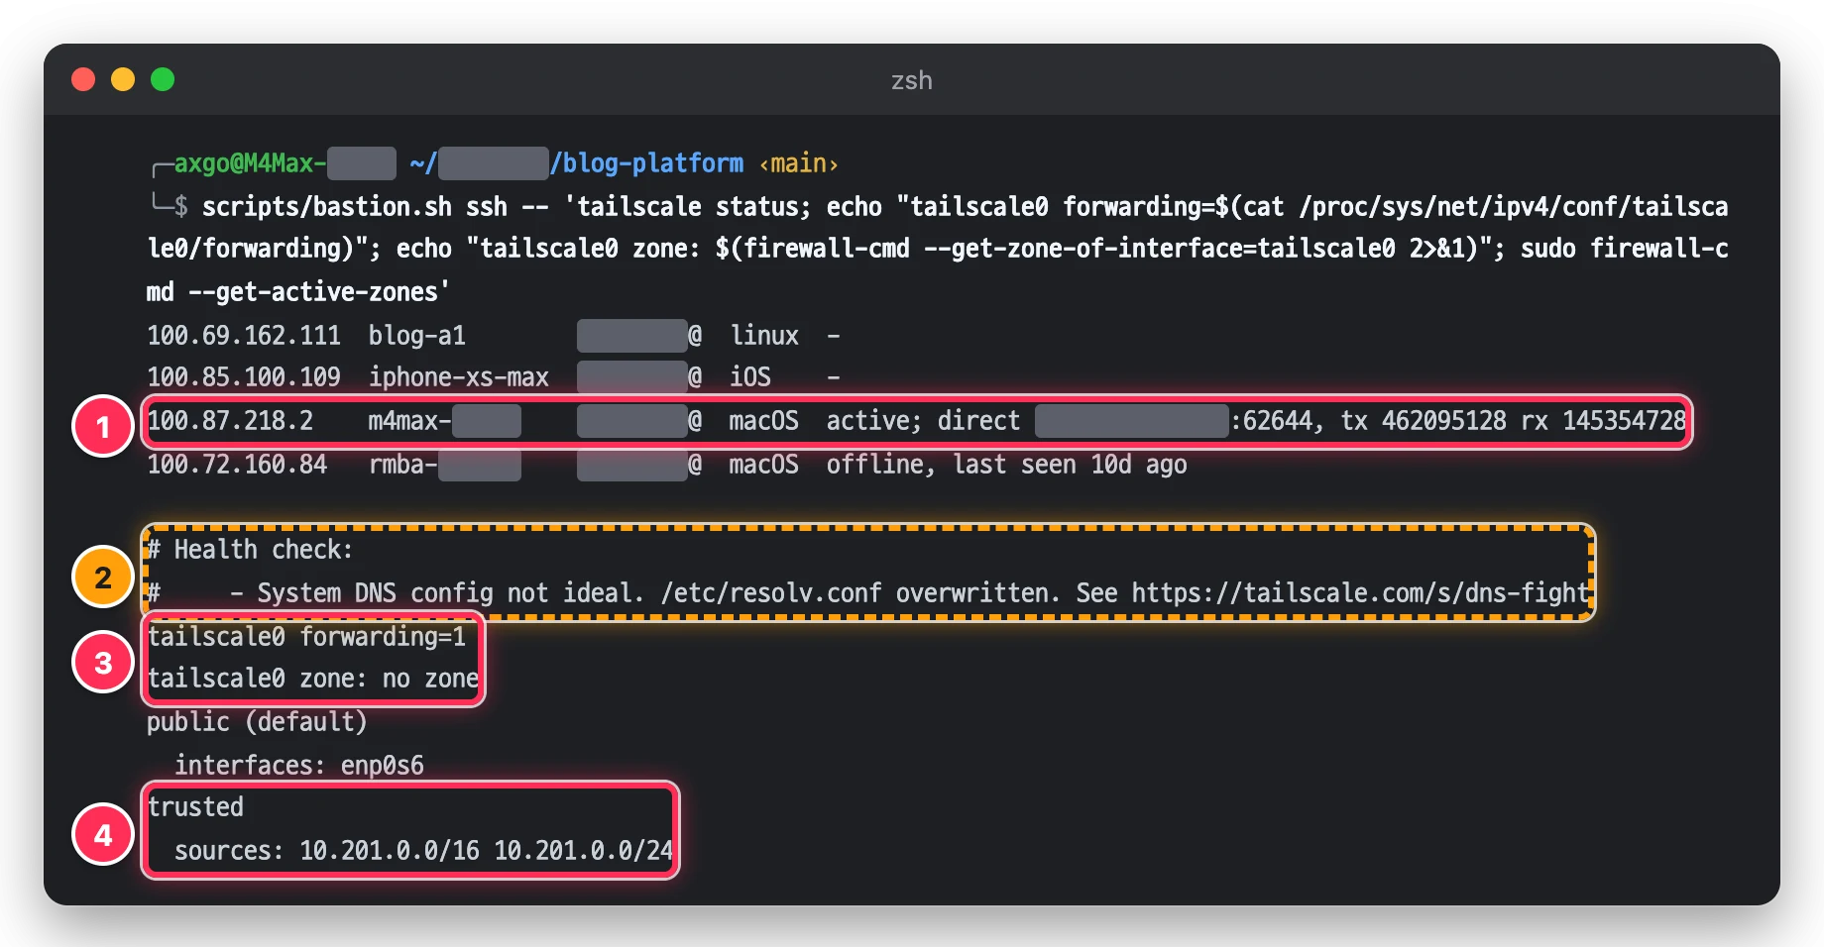1824x947 pixels.
Task: Click the IP address 100.85.100.109
Action: (244, 377)
